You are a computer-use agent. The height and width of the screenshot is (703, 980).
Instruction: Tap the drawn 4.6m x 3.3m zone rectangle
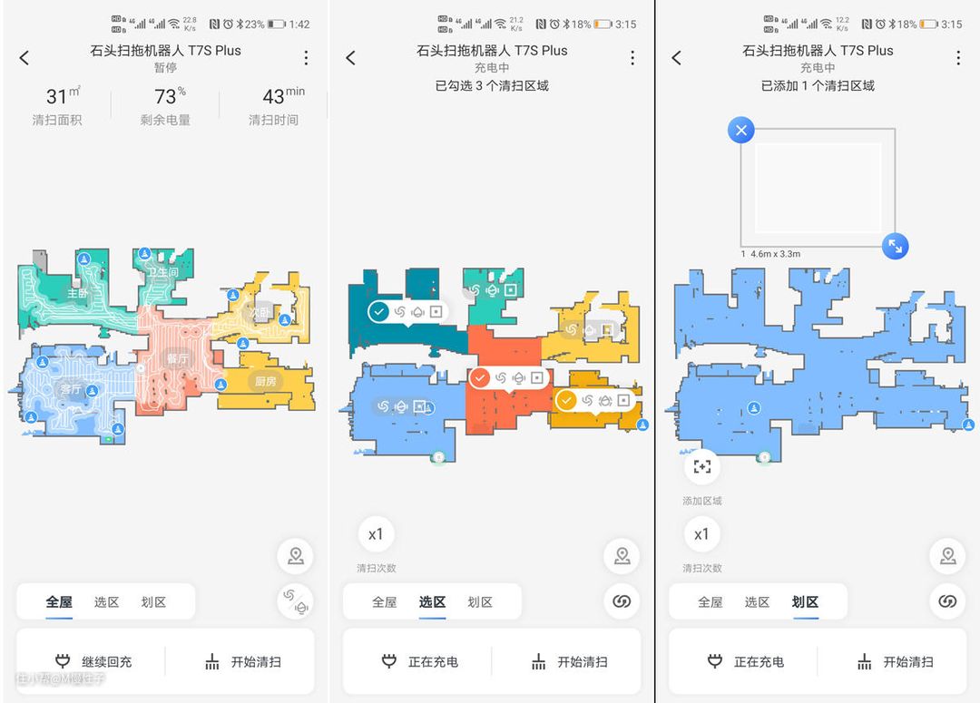pos(818,188)
